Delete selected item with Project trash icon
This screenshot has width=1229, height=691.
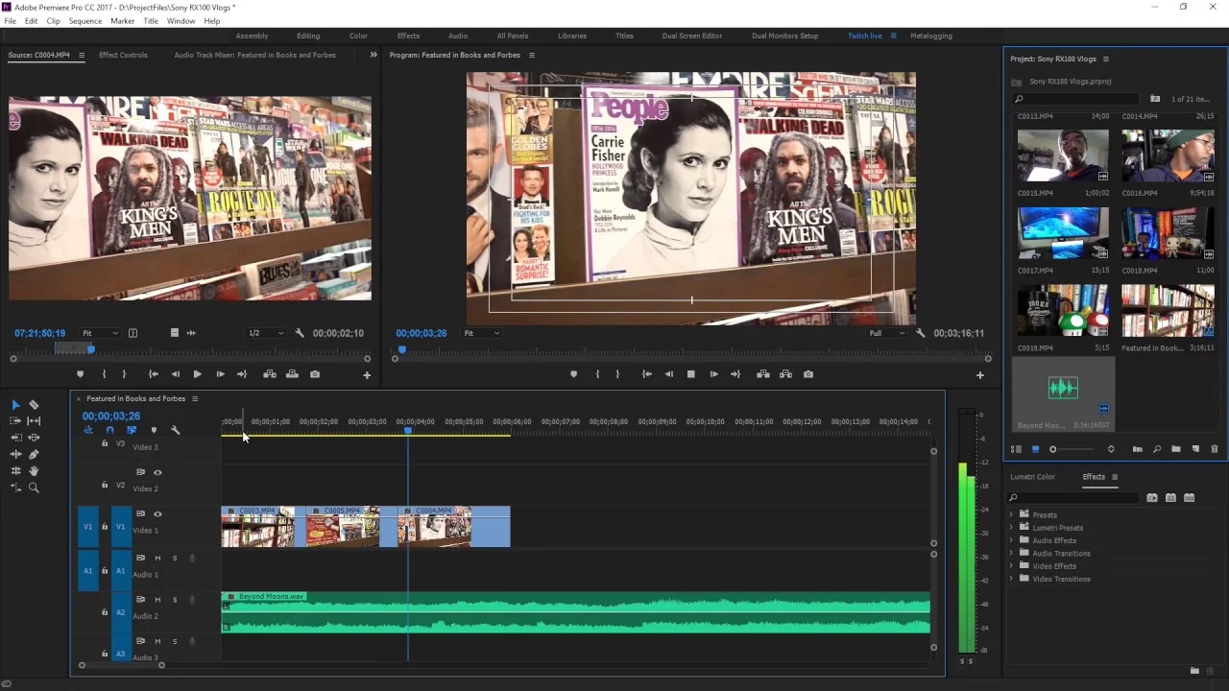[x=1215, y=449]
